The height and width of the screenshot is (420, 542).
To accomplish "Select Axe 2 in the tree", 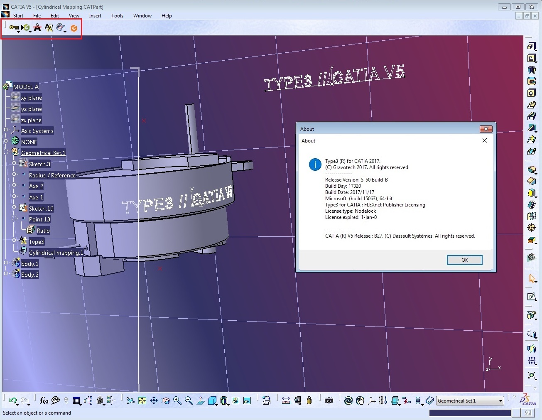I will click(x=36, y=186).
